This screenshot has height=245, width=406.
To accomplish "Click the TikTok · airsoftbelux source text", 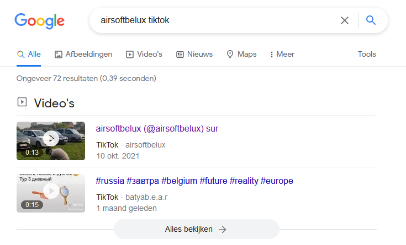I will pos(131,145).
